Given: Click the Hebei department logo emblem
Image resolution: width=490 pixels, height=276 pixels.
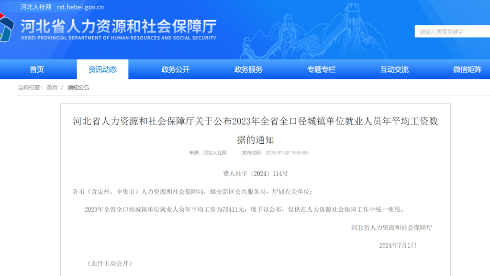Looking at the screenshot, I should coord(6,27).
